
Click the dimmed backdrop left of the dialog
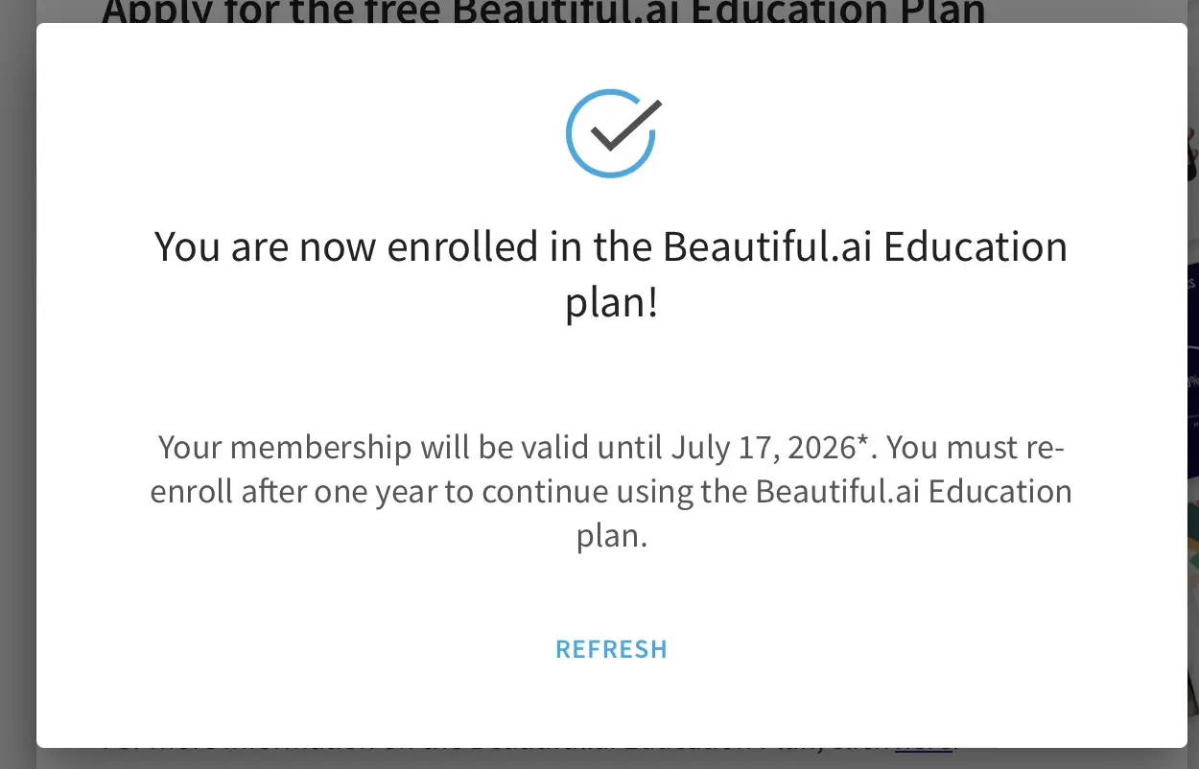coord(17,384)
